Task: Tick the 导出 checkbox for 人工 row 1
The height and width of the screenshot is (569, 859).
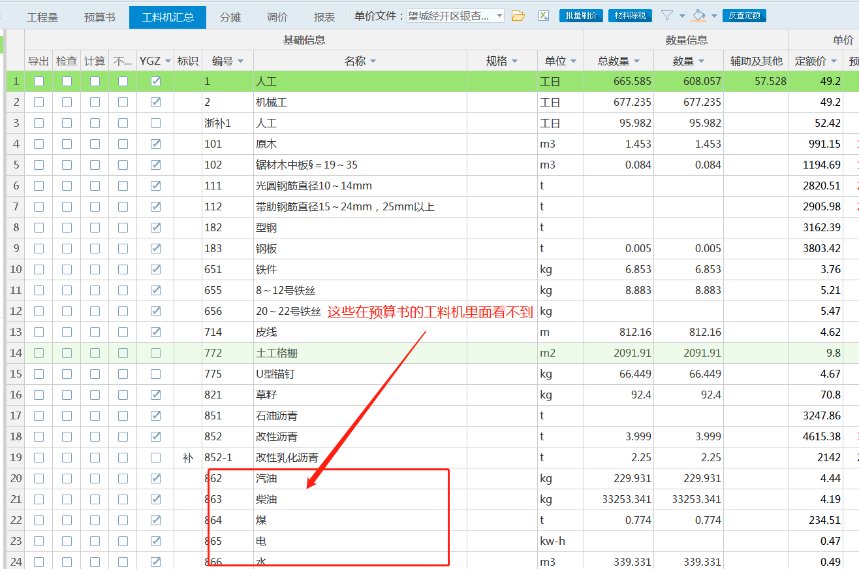Action: (x=39, y=82)
